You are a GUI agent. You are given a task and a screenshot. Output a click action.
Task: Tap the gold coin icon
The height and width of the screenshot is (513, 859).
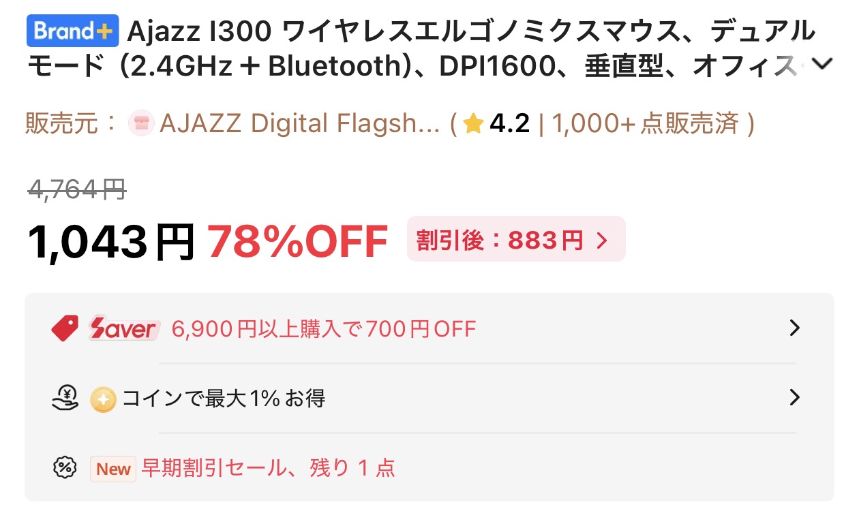pyautogui.click(x=104, y=399)
